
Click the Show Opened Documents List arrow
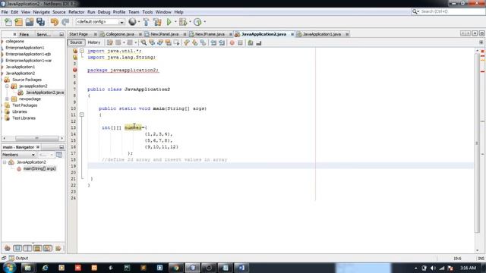475,33
